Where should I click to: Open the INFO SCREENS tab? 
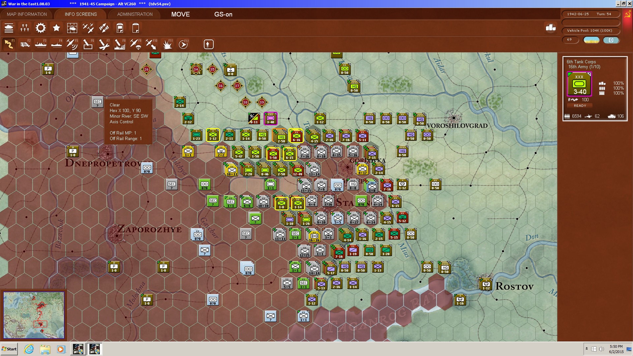pyautogui.click(x=81, y=14)
